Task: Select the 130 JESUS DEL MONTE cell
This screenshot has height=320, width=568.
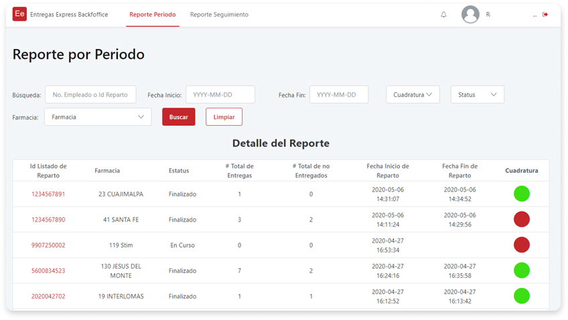Action: [x=121, y=270]
